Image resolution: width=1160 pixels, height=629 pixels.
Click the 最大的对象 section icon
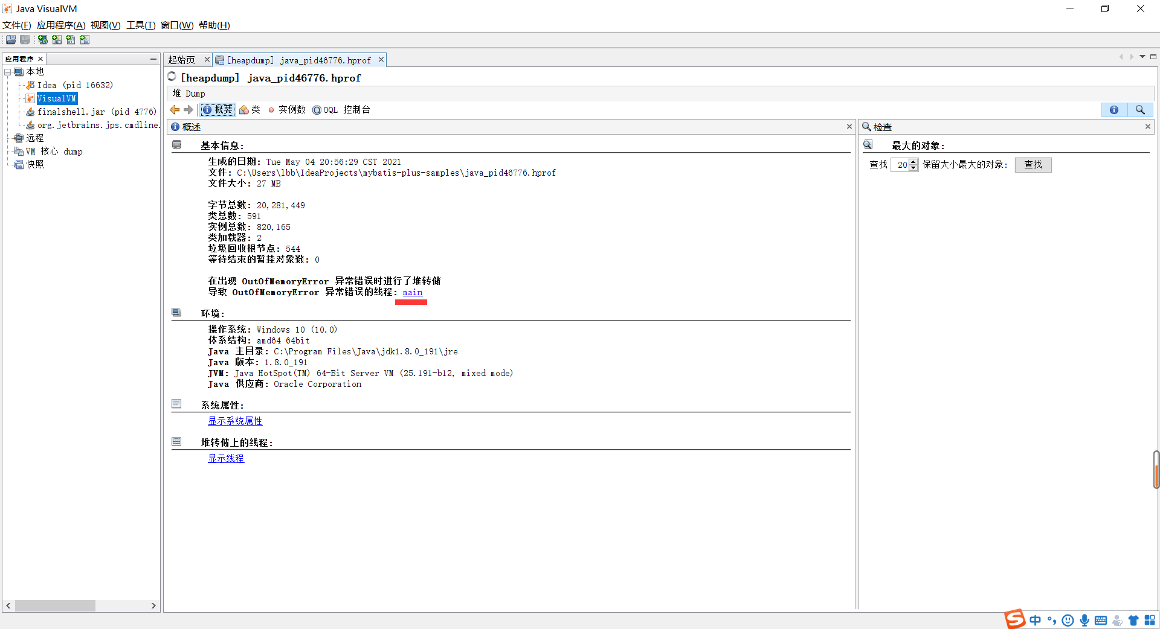[868, 145]
